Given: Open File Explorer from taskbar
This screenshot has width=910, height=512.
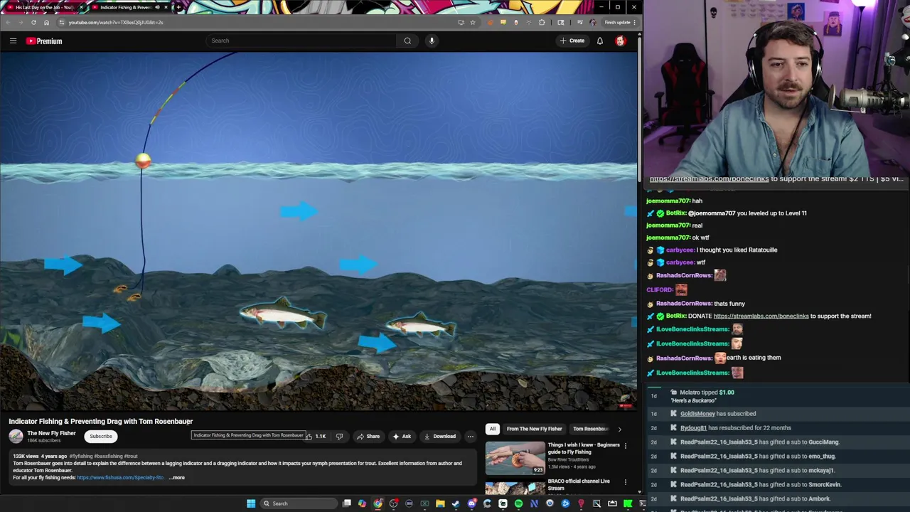Looking at the screenshot, I should pyautogui.click(x=440, y=503).
